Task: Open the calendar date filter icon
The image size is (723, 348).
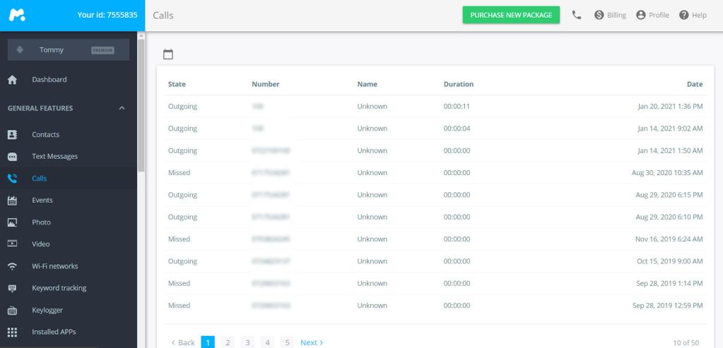Action: pyautogui.click(x=168, y=54)
